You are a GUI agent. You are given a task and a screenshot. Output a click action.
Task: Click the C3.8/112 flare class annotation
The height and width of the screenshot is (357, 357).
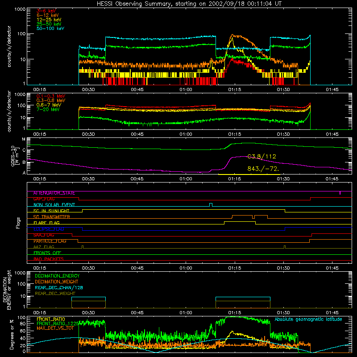pos(262,157)
